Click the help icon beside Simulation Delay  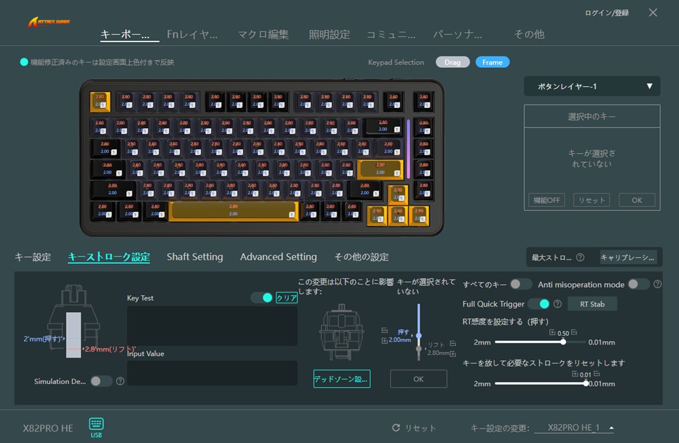[120, 382]
